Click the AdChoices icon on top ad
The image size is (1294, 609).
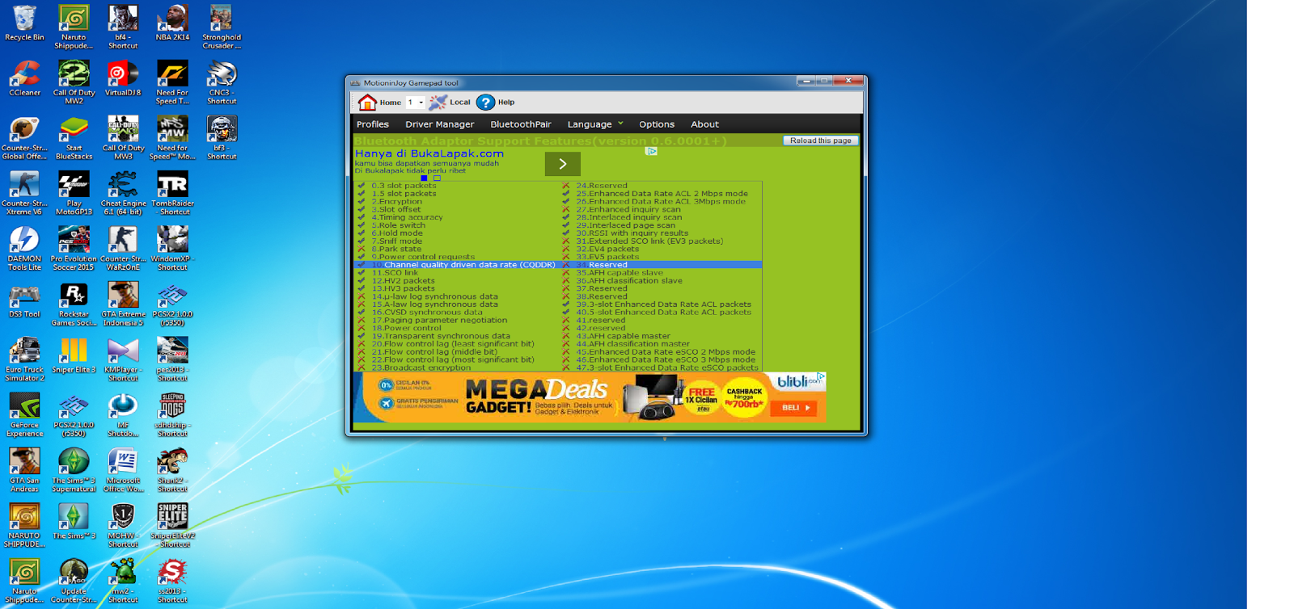tap(651, 151)
